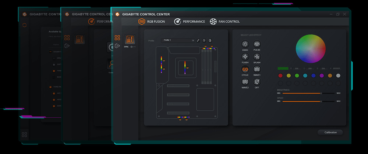Click arrow icon in middle window sidebar

(x=67, y=45)
